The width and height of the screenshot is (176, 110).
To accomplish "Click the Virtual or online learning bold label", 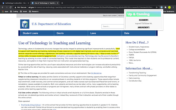I will point(29,77).
